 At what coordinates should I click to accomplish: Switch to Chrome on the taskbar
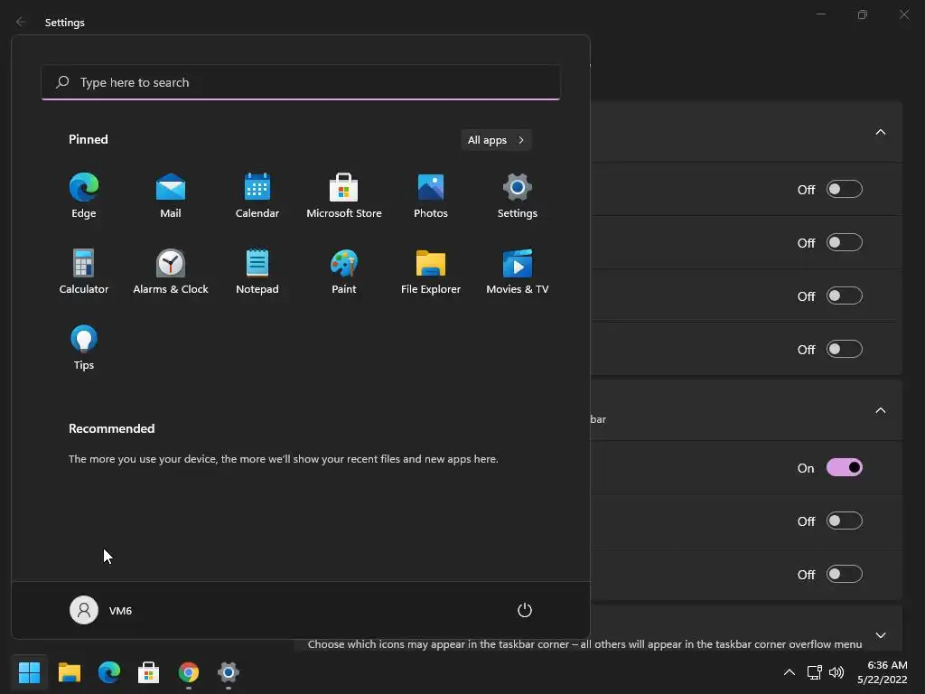click(189, 672)
